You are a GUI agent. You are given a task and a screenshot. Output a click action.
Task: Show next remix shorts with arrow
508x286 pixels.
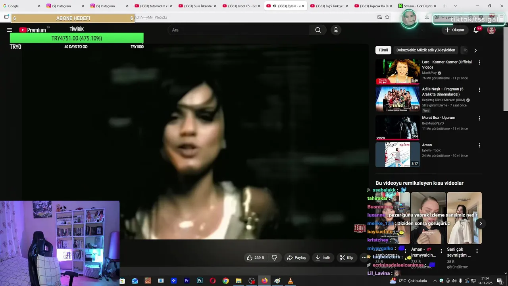tap(480, 223)
